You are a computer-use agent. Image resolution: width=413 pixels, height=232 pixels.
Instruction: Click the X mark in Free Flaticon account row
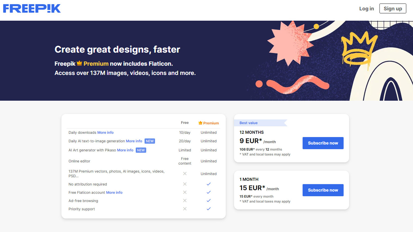185,192
